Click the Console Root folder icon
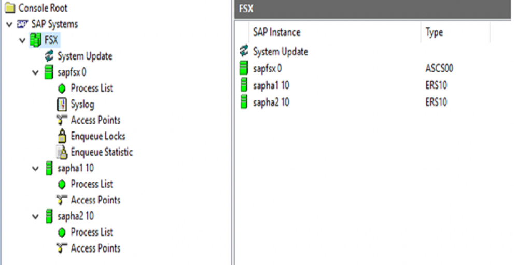This screenshot has height=265, width=531. [10, 8]
